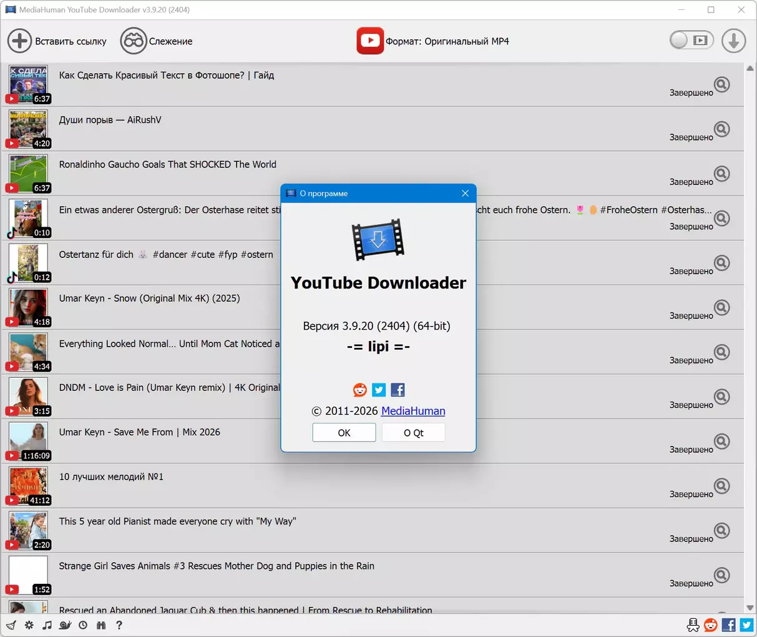The height and width of the screenshot is (637, 757).
Task: Open Twitter icon in About dialog
Action: tap(379, 390)
